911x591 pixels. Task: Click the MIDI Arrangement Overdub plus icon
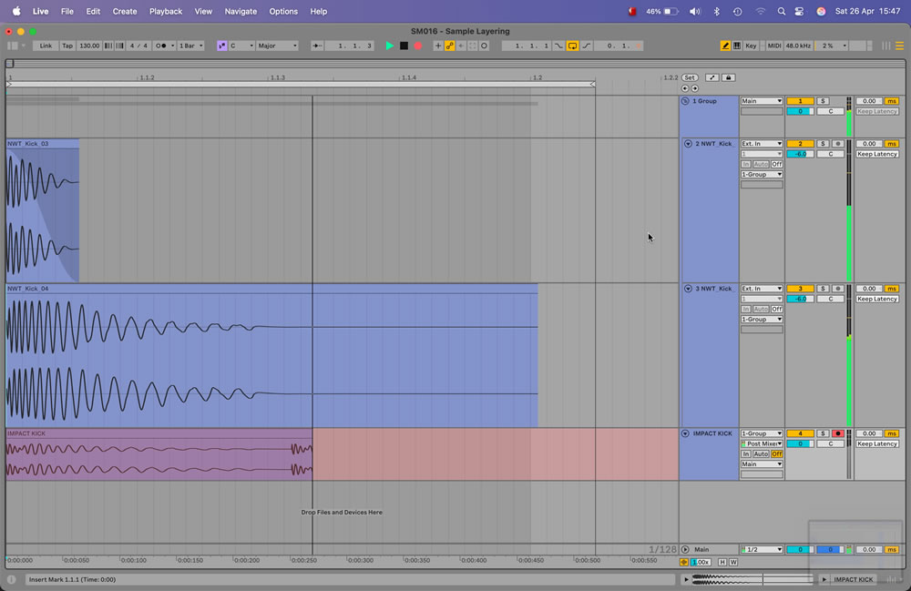[x=438, y=46]
